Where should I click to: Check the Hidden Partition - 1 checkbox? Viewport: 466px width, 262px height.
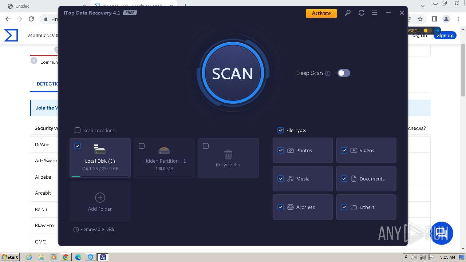(x=142, y=146)
